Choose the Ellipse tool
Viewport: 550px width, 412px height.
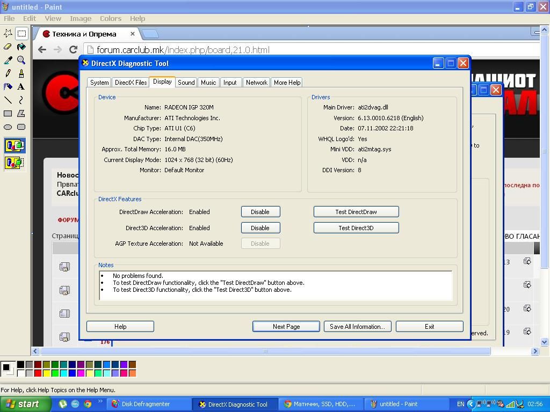pos(8,127)
